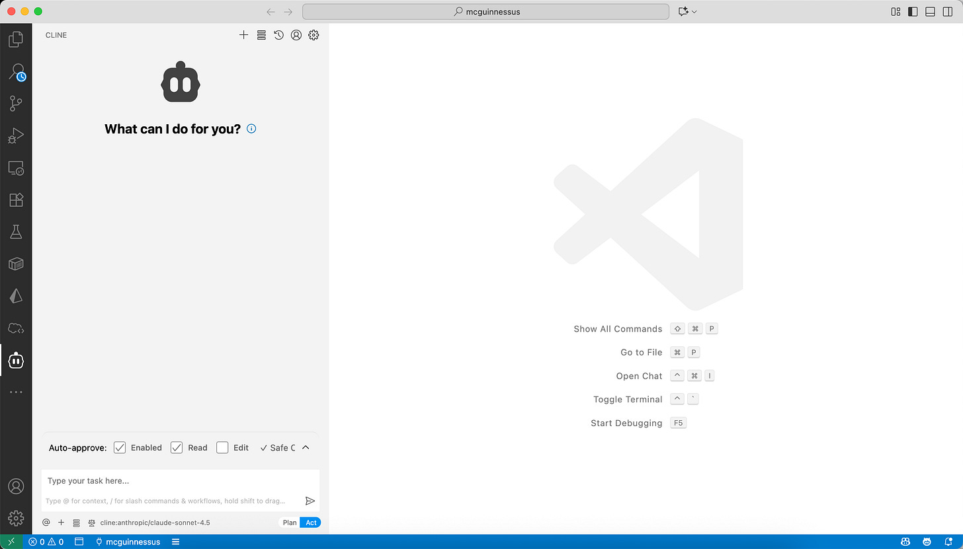Toggle bottom Panel visibility
The height and width of the screenshot is (549, 963).
click(x=930, y=11)
